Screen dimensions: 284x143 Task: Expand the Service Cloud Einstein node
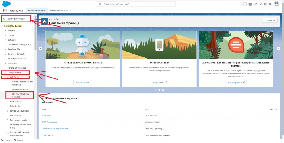click(x=8, y=111)
